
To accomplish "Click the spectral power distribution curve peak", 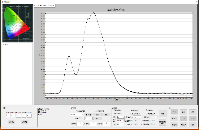I will tap(94, 13).
